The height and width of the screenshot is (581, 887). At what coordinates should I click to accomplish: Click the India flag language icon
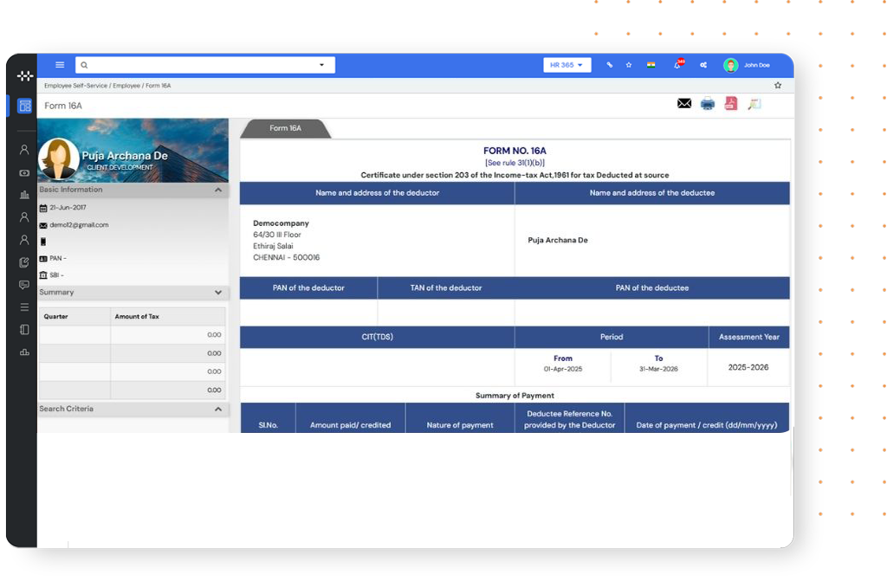(651, 65)
